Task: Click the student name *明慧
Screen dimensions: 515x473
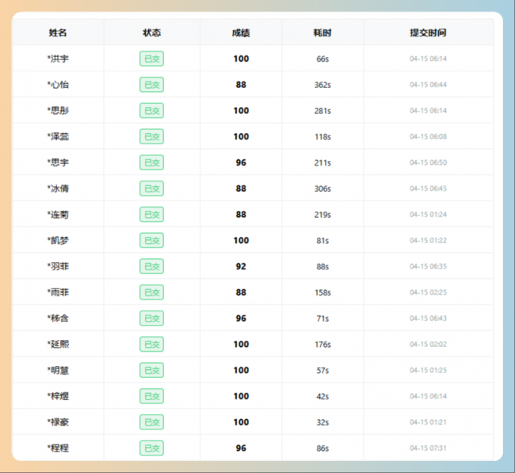Action: pyautogui.click(x=59, y=370)
